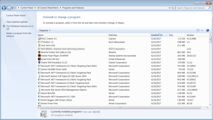Maximize the Programs and Features window
The image size is (213, 120).
203,3
